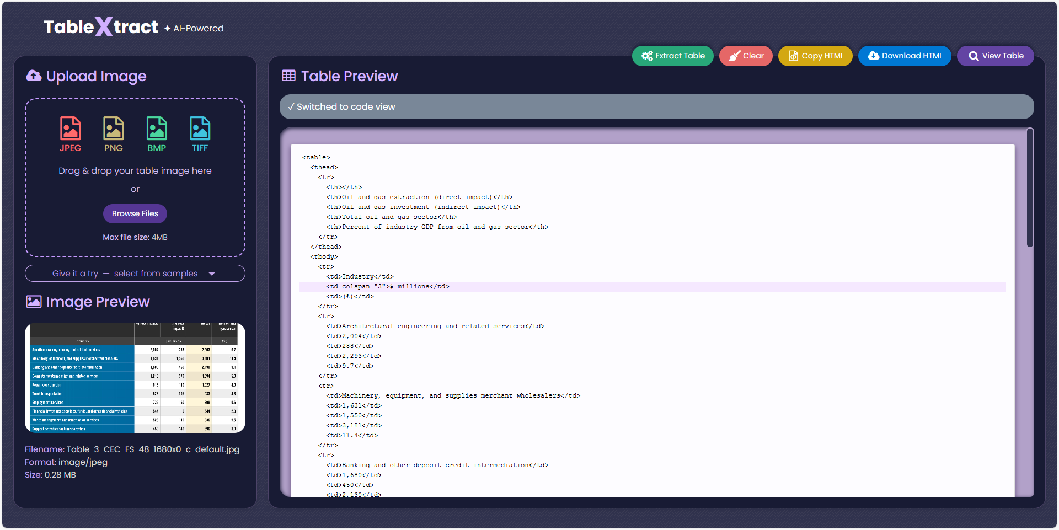Viewport: 1059px width, 530px height.
Task: Expand the select from samples dropdown
Action: point(135,274)
